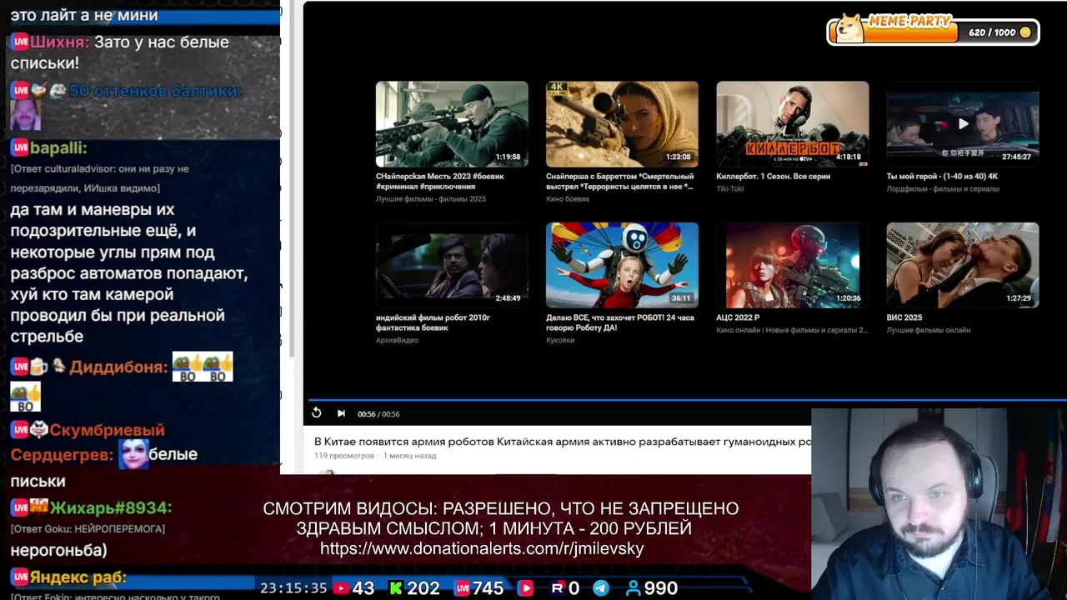The image size is (1067, 600).
Task: Open the Снайперша с Барреттом video thumbnail
Action: (x=622, y=124)
